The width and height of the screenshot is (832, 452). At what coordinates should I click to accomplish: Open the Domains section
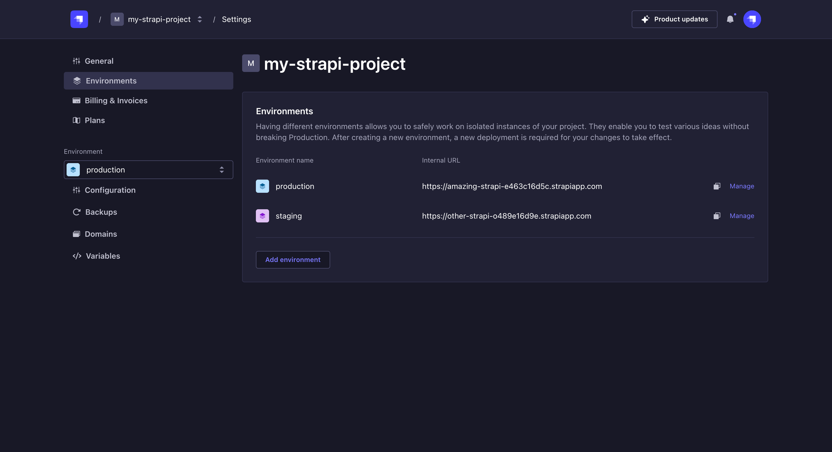pos(149,234)
